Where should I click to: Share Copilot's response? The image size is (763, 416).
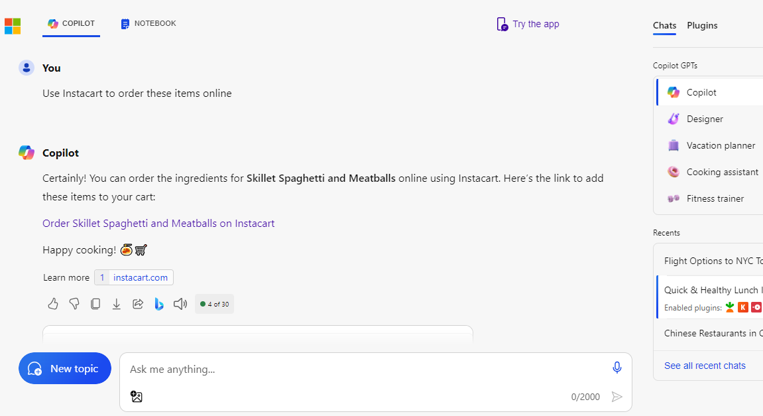click(138, 303)
